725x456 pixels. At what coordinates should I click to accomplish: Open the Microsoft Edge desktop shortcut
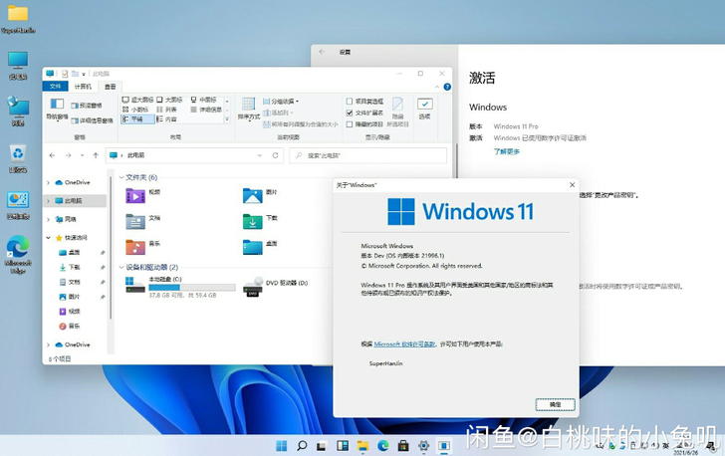pos(18,254)
